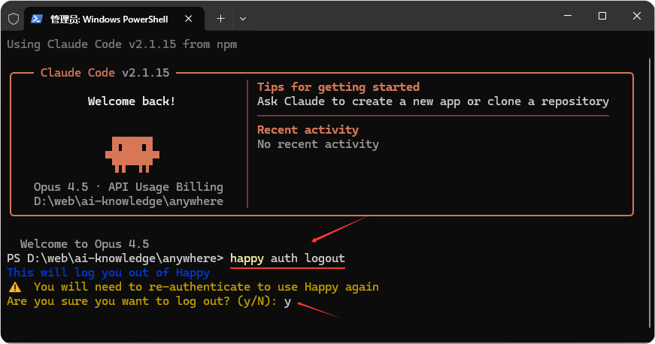Screen dimensions: 655x344
Task: Click the PowerShell icon on the tab
Action: pos(36,18)
